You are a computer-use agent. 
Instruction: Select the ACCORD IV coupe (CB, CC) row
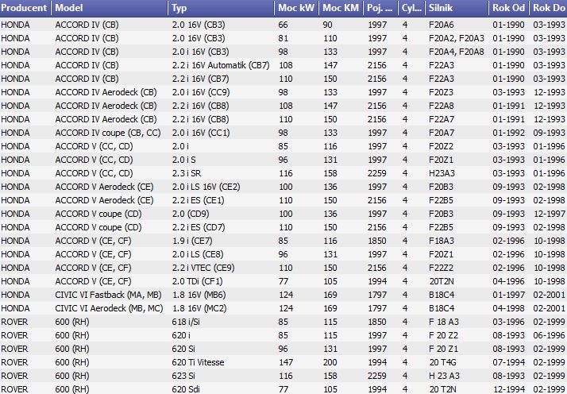283,133
